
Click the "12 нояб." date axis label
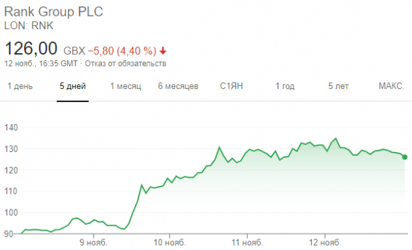[325, 243]
